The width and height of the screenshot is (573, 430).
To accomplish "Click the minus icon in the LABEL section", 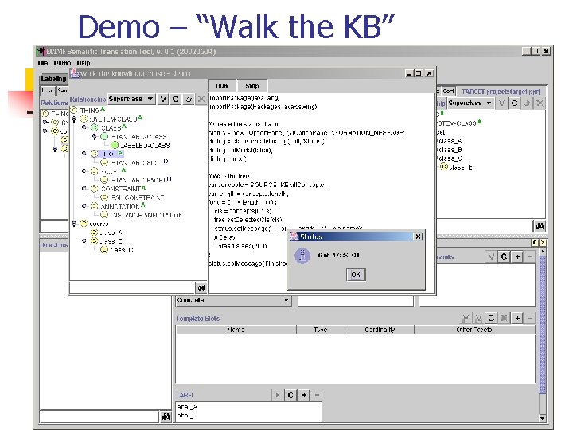I will 317,395.
